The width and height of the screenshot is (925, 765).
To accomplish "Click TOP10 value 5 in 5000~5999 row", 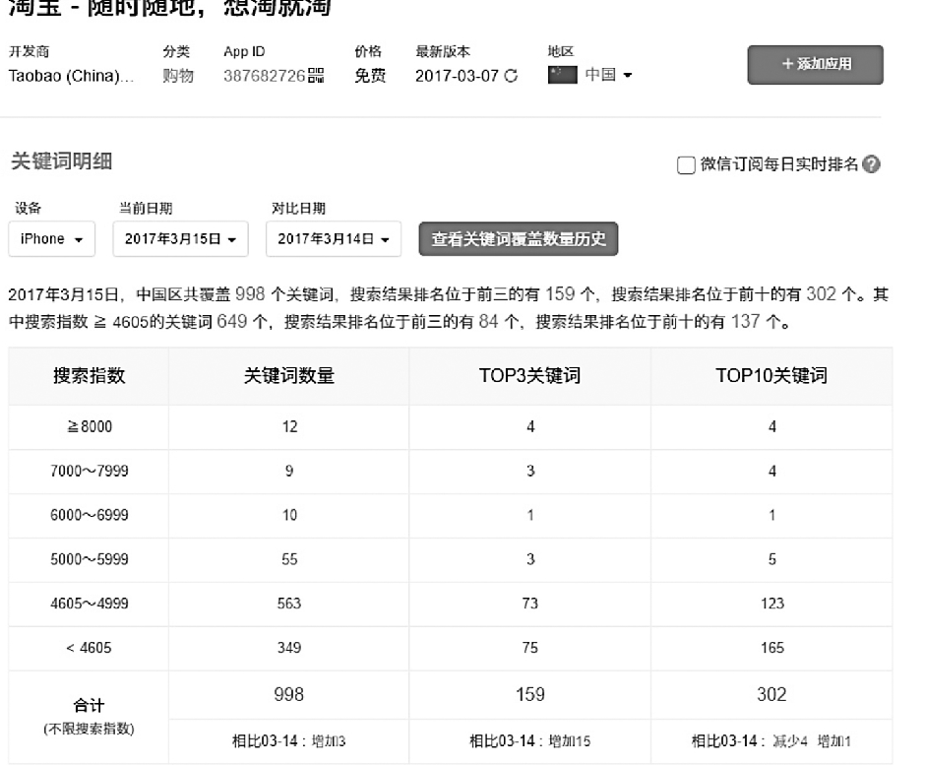I will (x=772, y=559).
